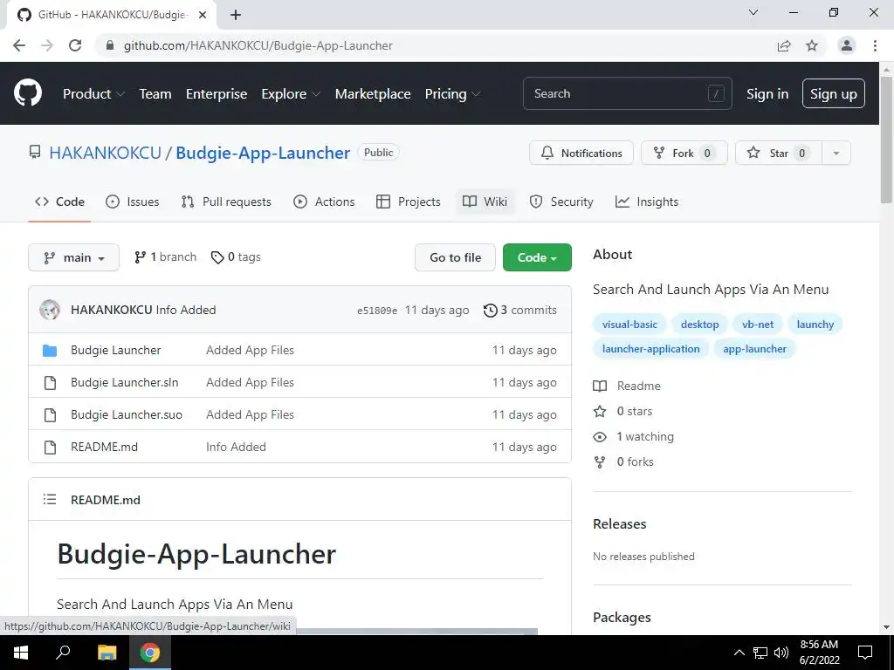Click the Notifications bell button
Image resolution: width=894 pixels, height=670 pixels.
pos(581,153)
